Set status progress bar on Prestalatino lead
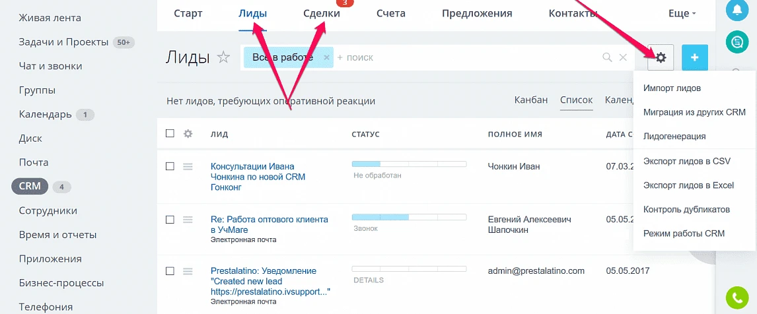 click(x=409, y=269)
